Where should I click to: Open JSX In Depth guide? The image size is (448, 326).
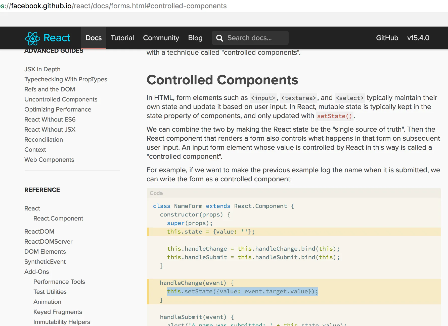(x=42, y=69)
